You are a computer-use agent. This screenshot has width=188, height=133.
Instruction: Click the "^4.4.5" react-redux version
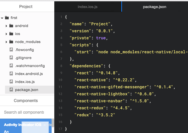120,108
